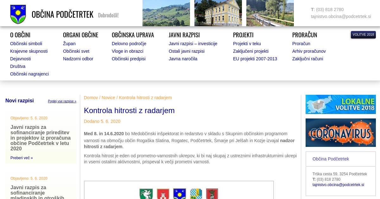Open Arhiv proračunov link
380x199 pixels.
[x=309, y=51]
